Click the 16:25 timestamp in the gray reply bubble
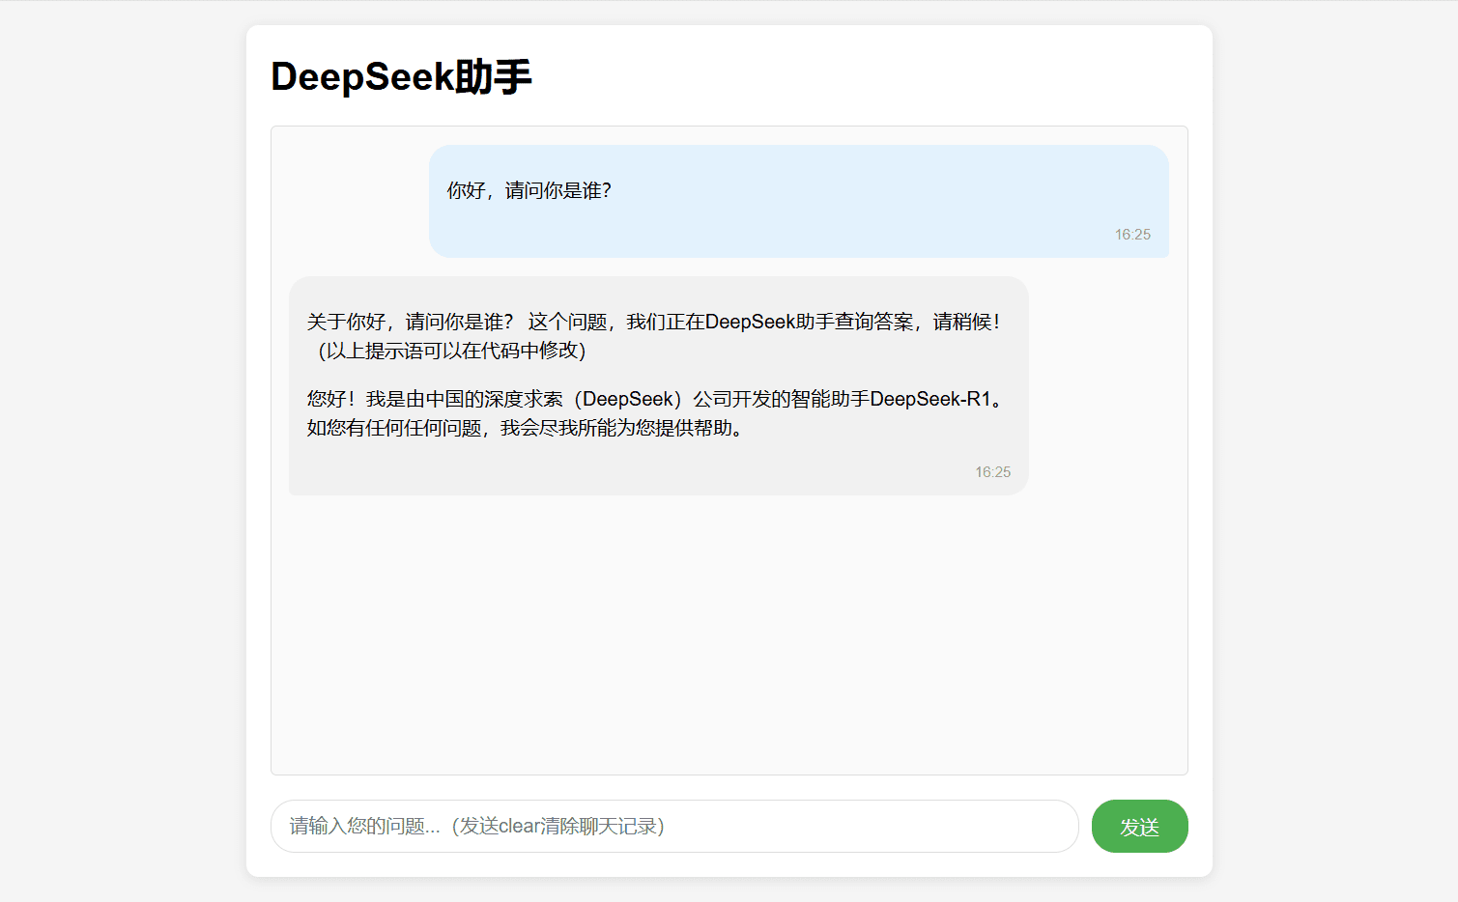The width and height of the screenshot is (1458, 902). [x=992, y=472]
